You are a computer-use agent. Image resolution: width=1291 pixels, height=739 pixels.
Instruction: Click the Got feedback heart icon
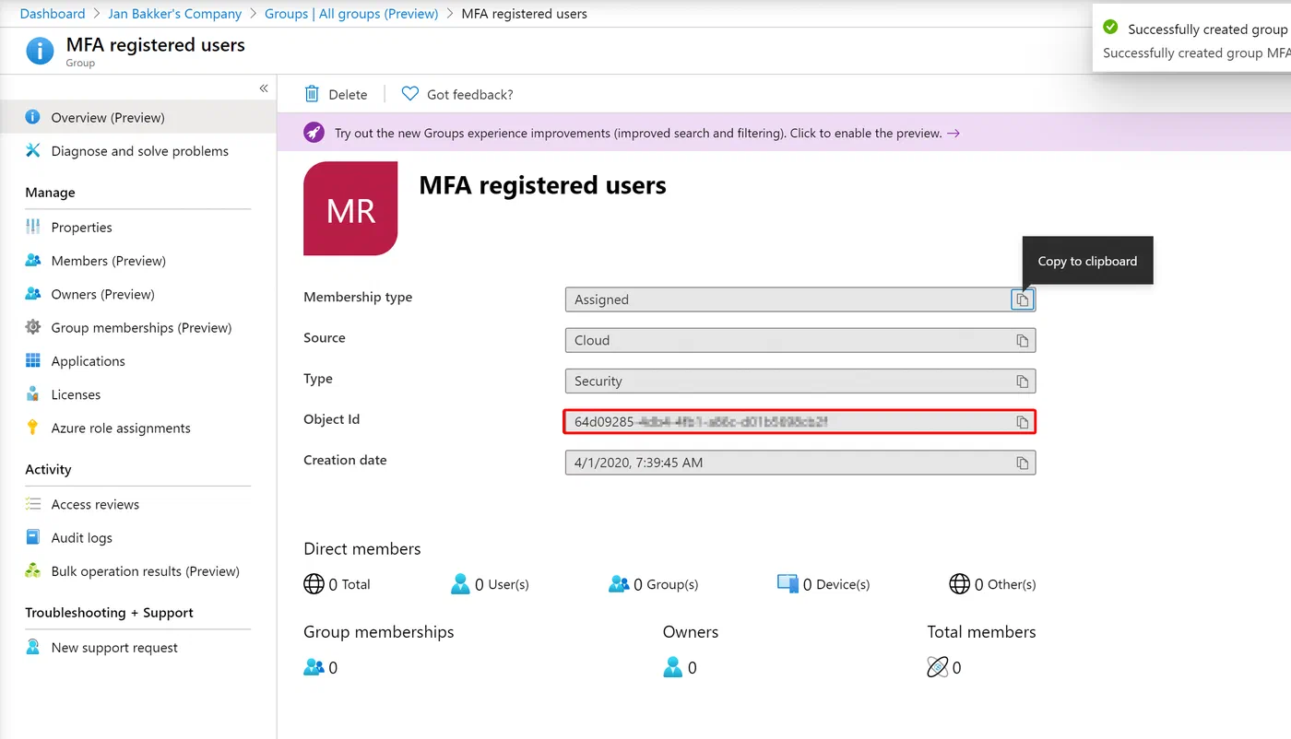[410, 94]
